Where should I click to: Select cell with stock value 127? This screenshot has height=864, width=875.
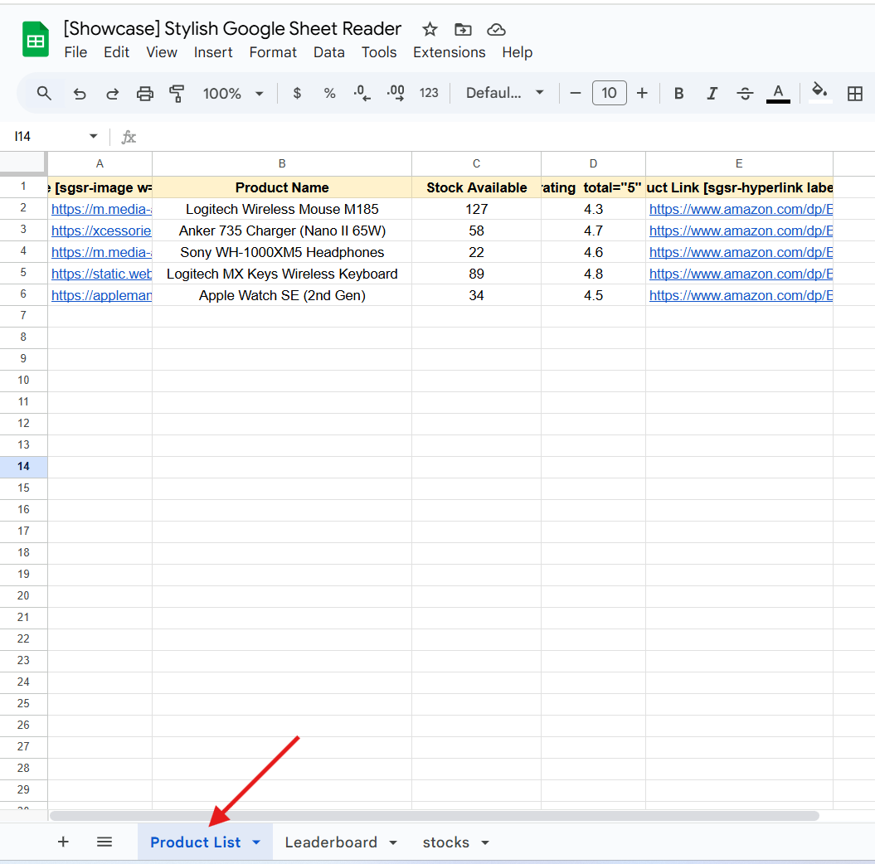[x=476, y=209]
